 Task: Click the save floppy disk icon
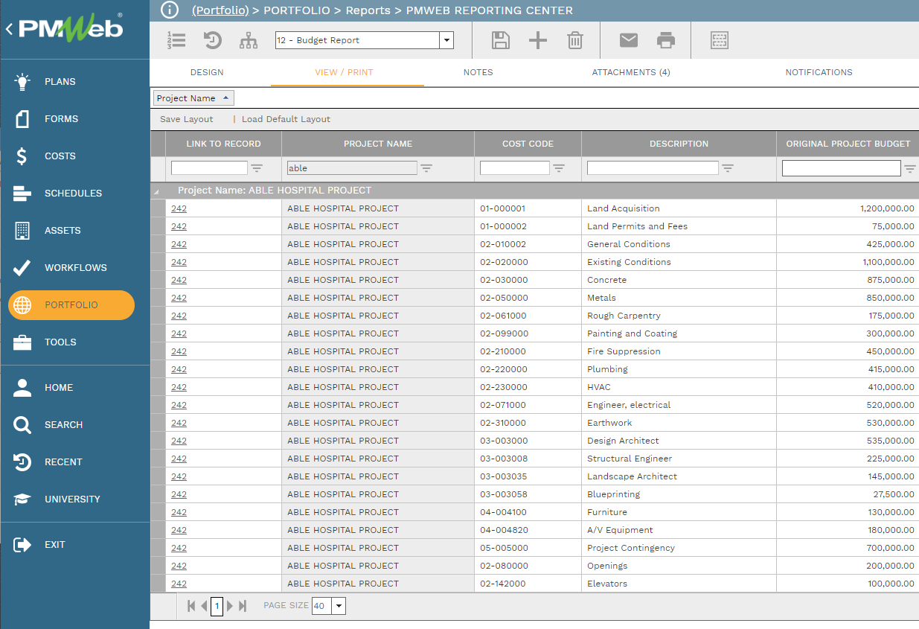click(x=501, y=40)
